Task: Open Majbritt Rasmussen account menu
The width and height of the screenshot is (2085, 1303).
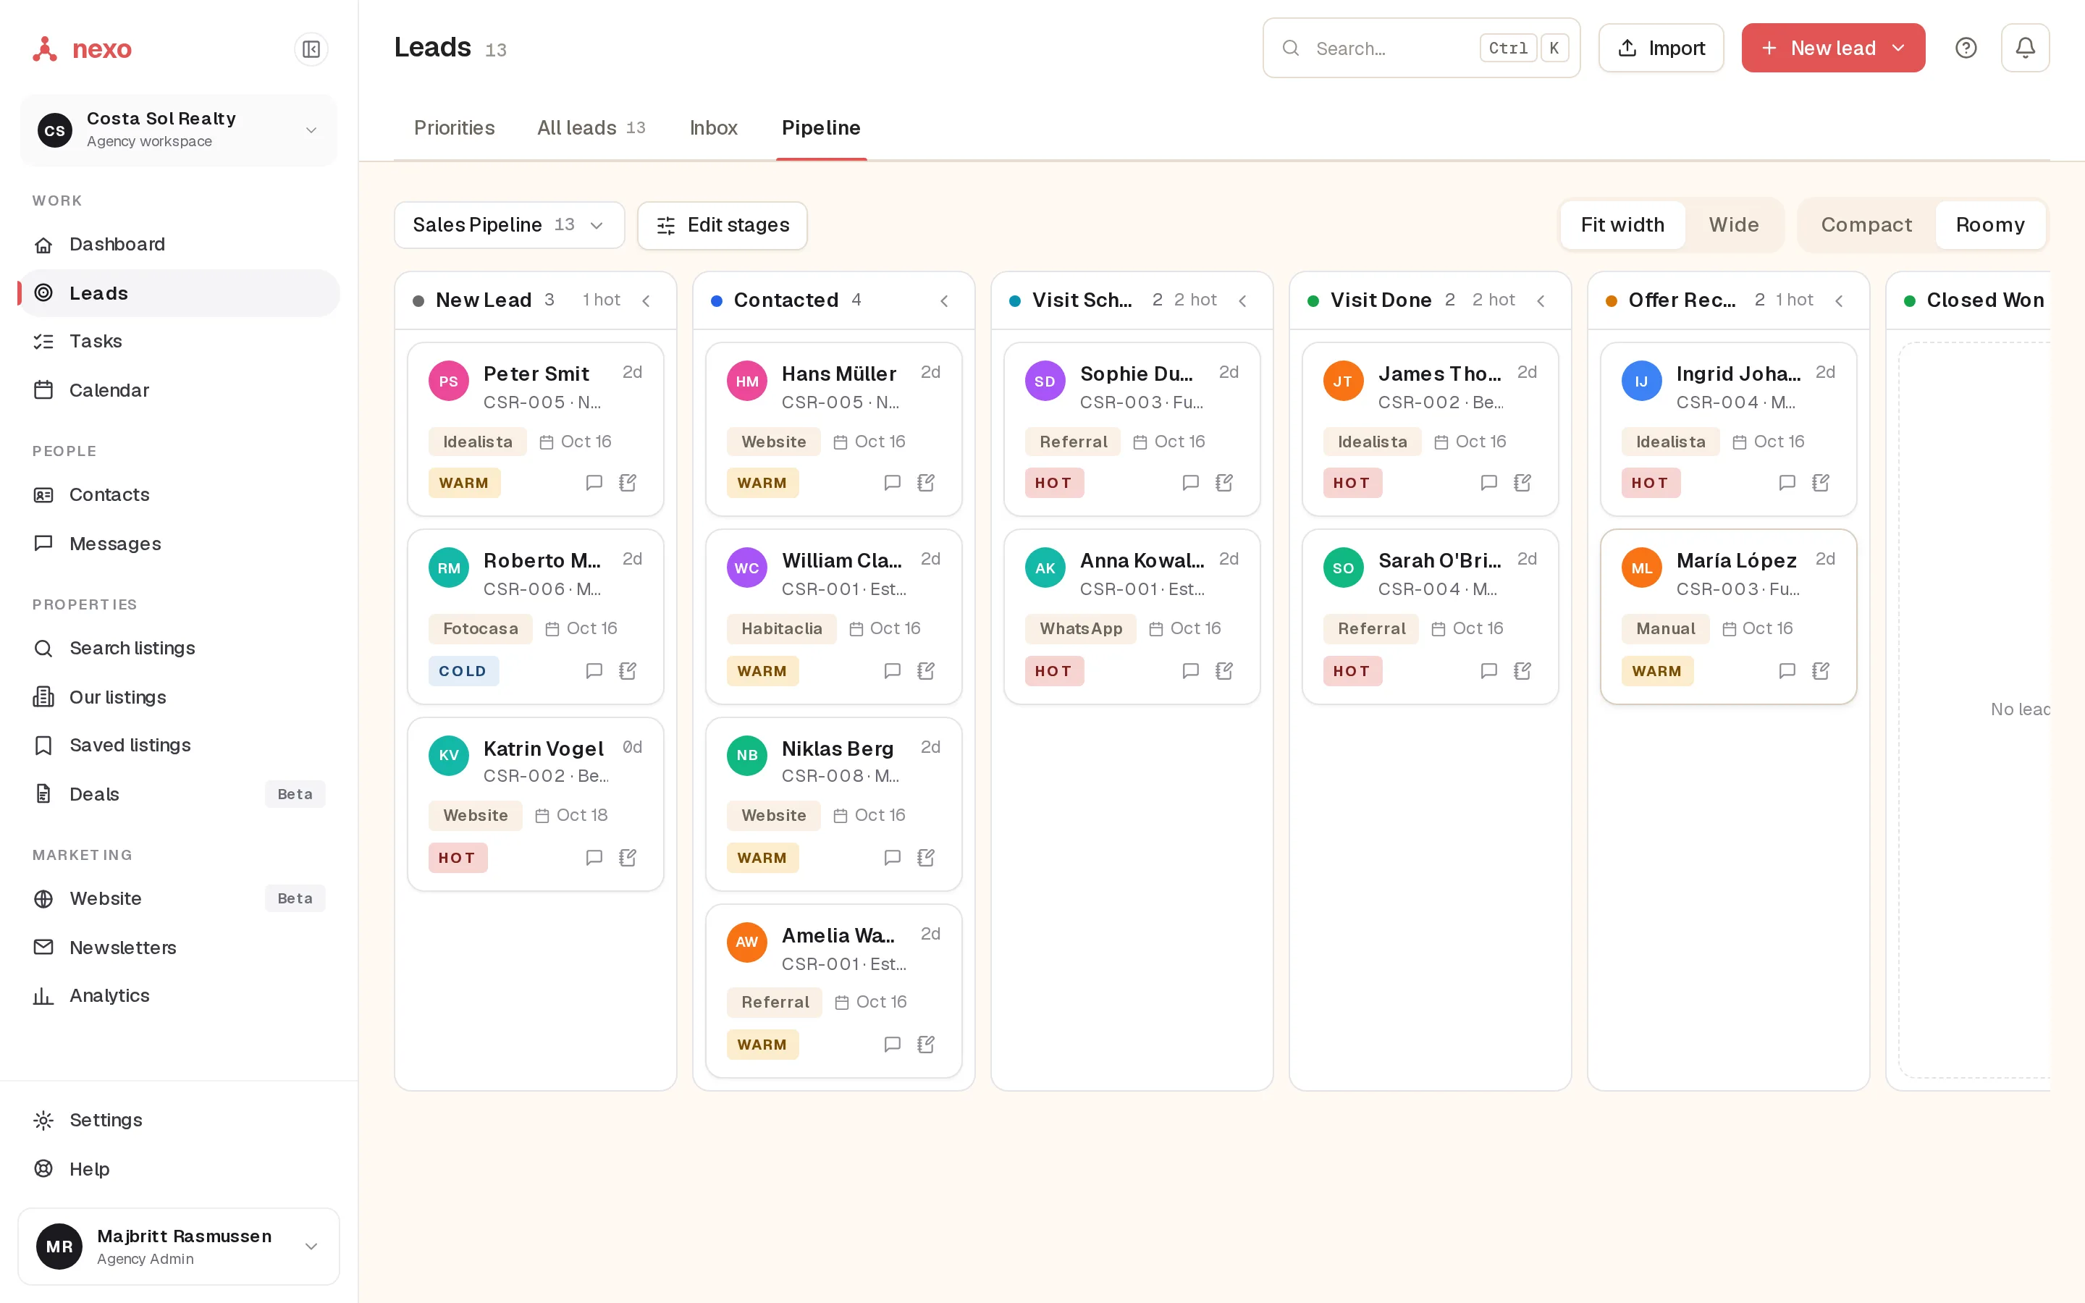Action: 178,1246
